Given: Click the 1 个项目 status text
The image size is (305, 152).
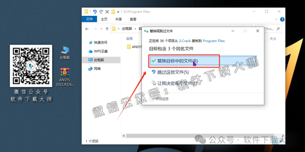Looking at the screenshot, I should pyautogui.click(x=92, y=141).
